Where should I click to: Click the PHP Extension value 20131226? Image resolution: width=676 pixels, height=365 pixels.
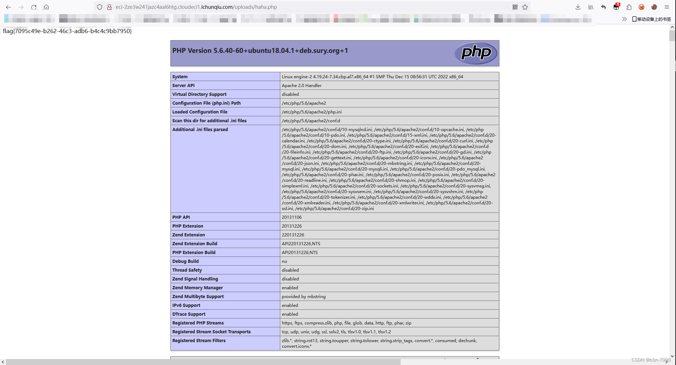[x=292, y=226]
